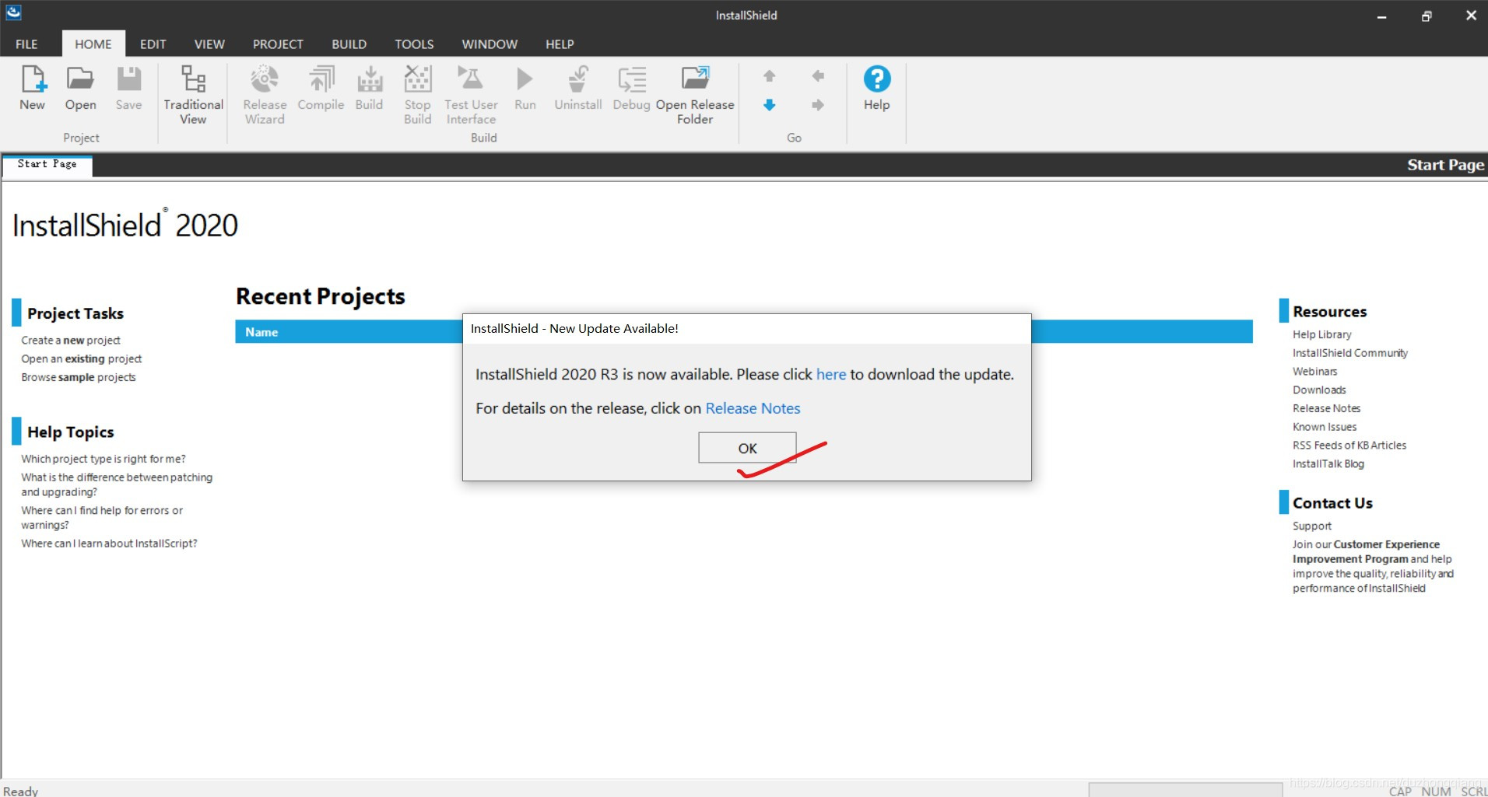Start Debug mode
Image resolution: width=1488 pixels, height=797 pixels.
pos(631,87)
